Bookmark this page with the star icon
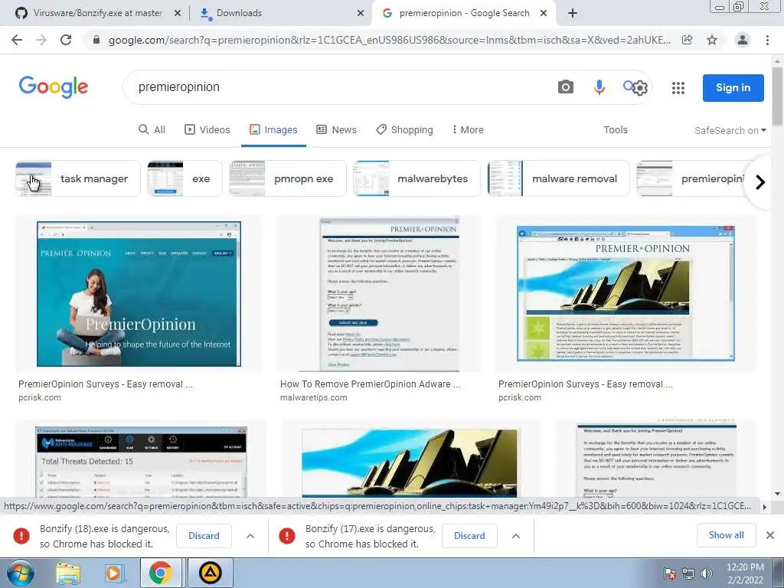 (712, 40)
